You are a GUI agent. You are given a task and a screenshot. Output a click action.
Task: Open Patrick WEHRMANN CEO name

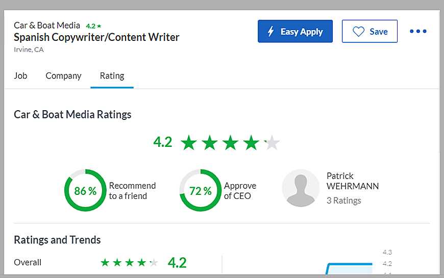pyautogui.click(x=352, y=181)
